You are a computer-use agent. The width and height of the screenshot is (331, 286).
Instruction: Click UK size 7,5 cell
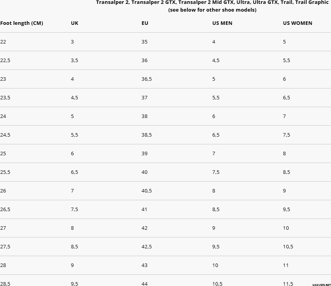click(x=75, y=209)
